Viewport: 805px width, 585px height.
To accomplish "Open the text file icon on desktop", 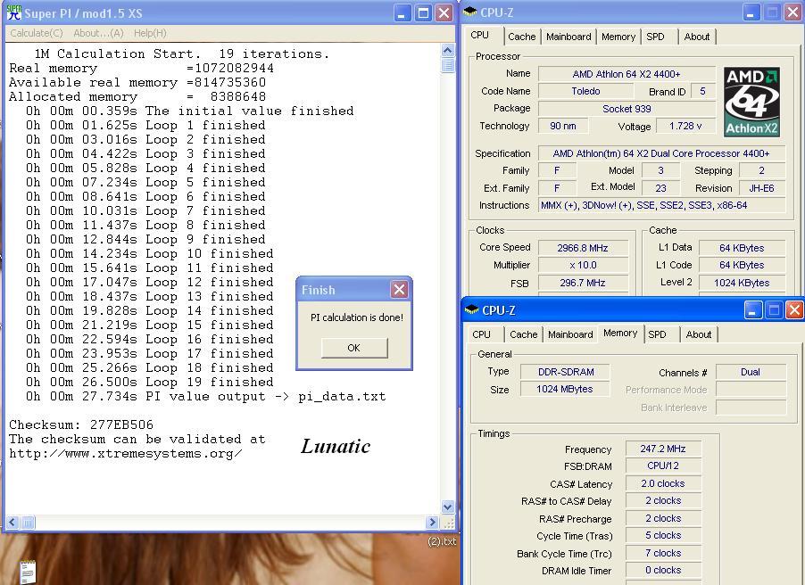I will (28, 571).
